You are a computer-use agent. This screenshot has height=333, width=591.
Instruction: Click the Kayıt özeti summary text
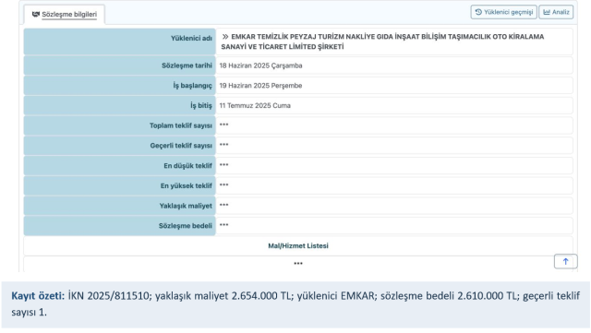click(x=295, y=304)
